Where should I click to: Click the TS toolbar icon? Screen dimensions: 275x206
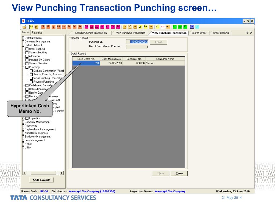(36, 27)
